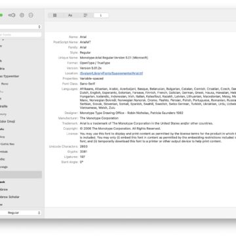Switch to the grid view button

pos(55,15)
